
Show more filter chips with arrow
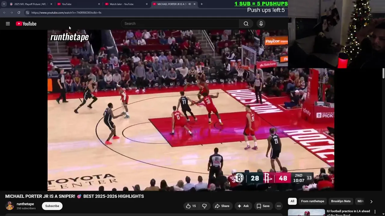point(371,202)
